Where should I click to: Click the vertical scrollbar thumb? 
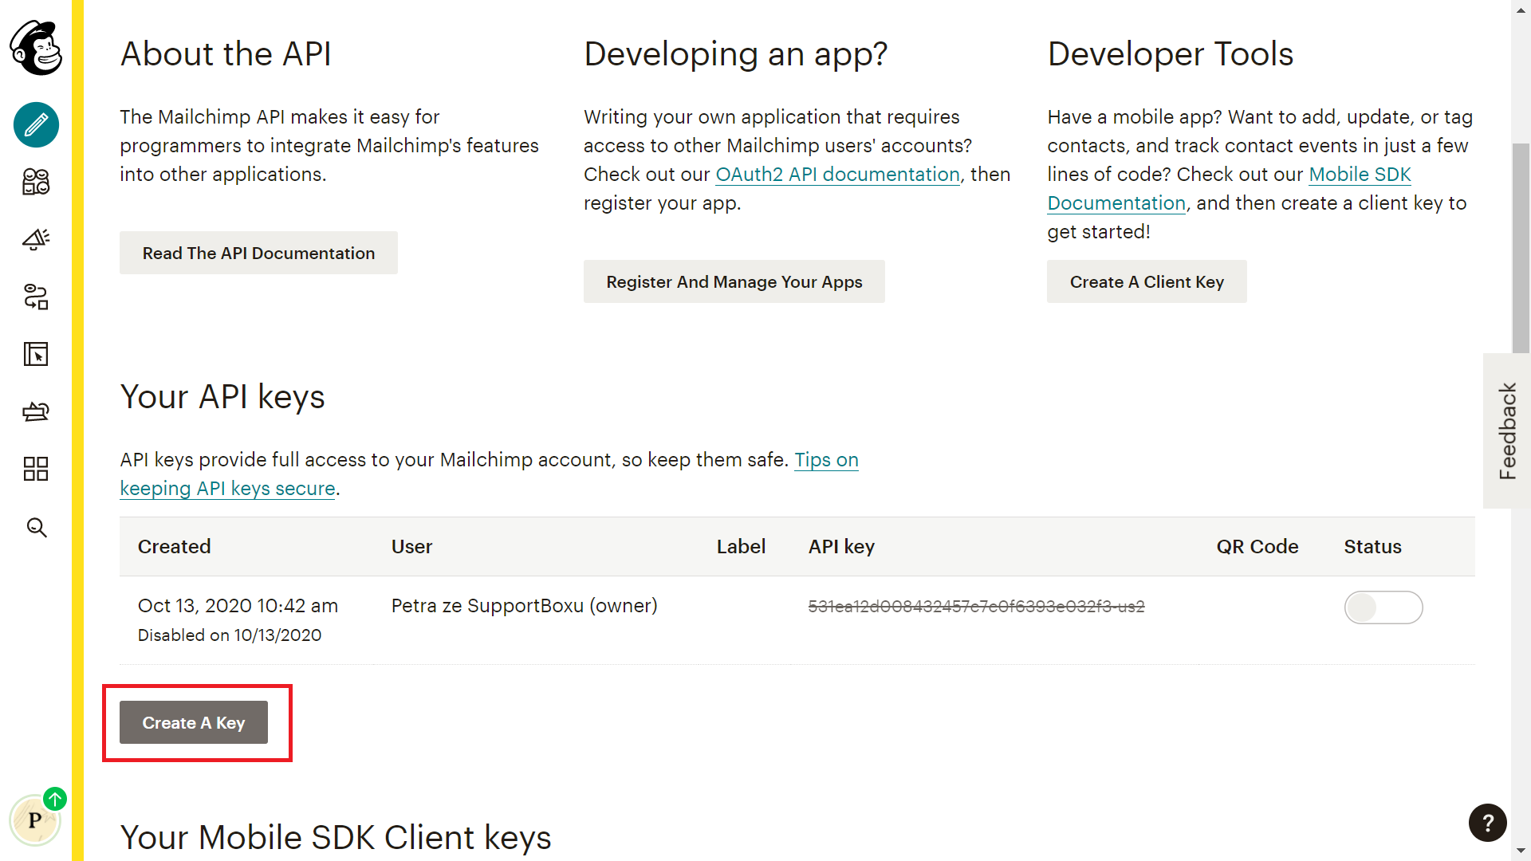pos(1521,247)
